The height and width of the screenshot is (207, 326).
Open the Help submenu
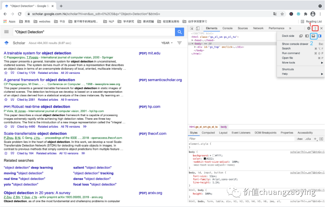(302, 74)
